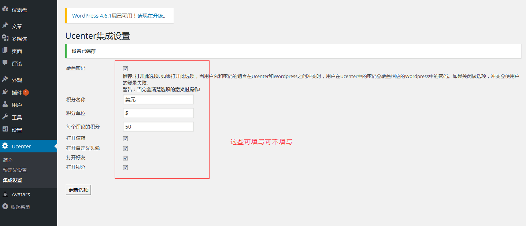Open the WordPress 4.6.1 link

coord(92,16)
